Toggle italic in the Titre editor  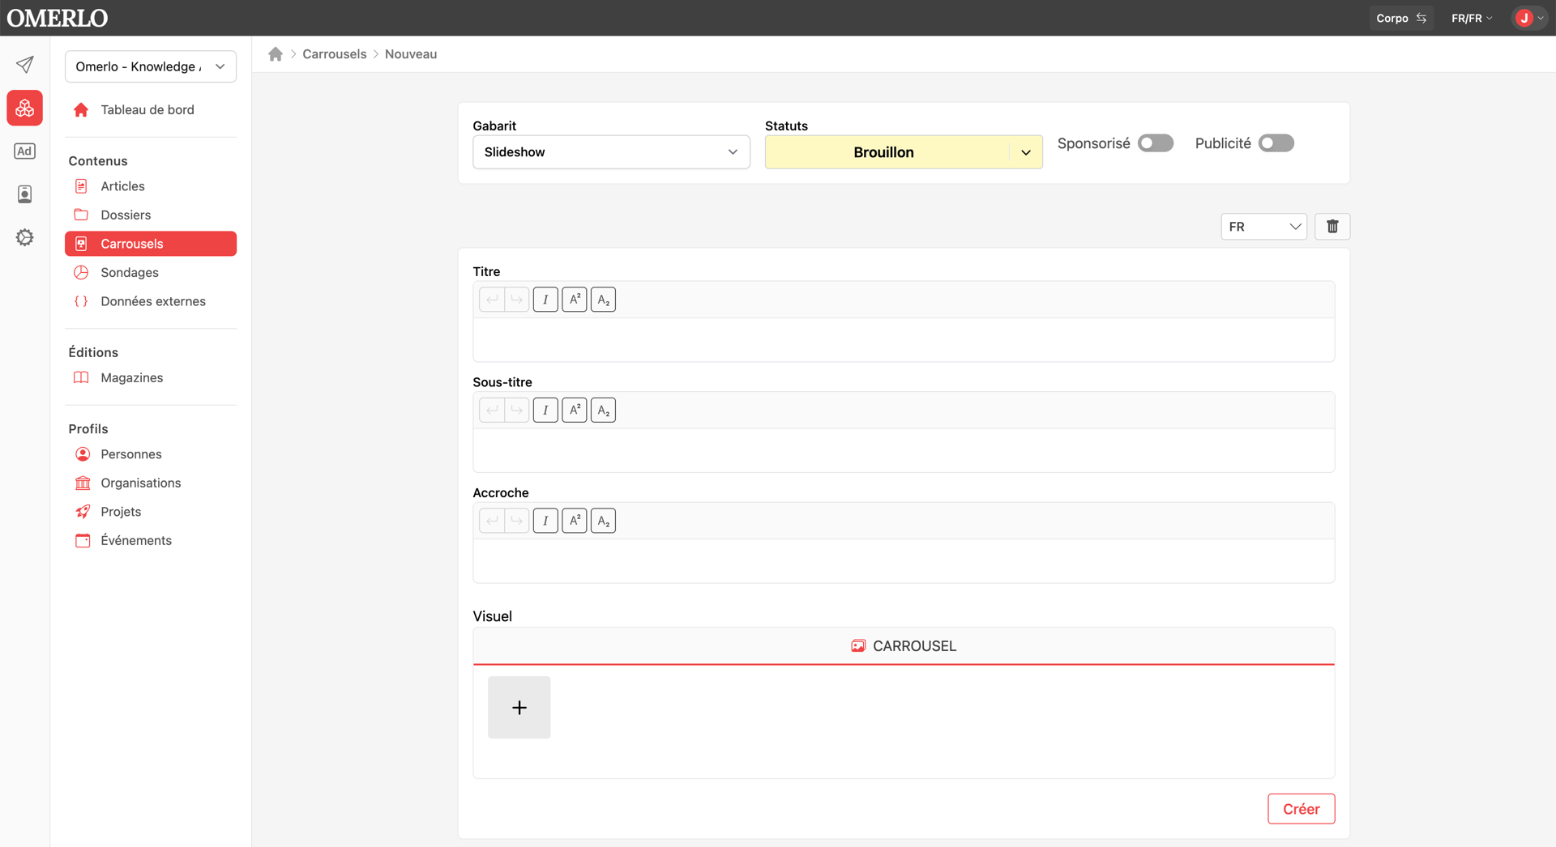click(x=545, y=300)
